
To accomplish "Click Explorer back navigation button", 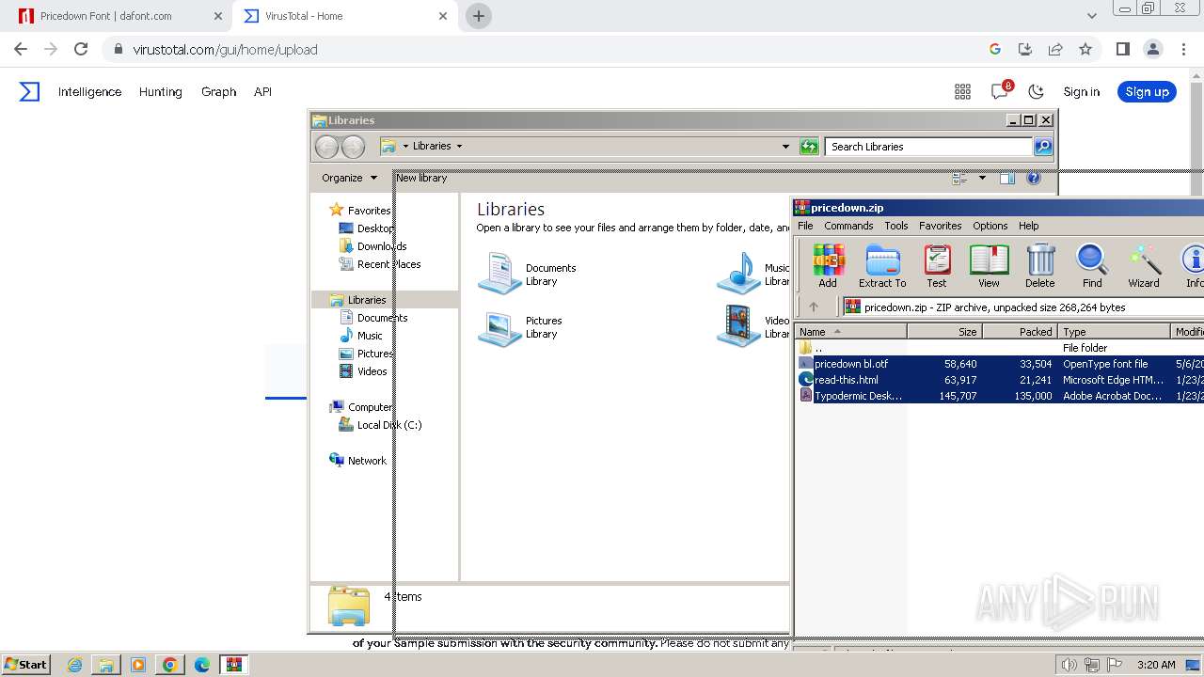I will [326, 147].
